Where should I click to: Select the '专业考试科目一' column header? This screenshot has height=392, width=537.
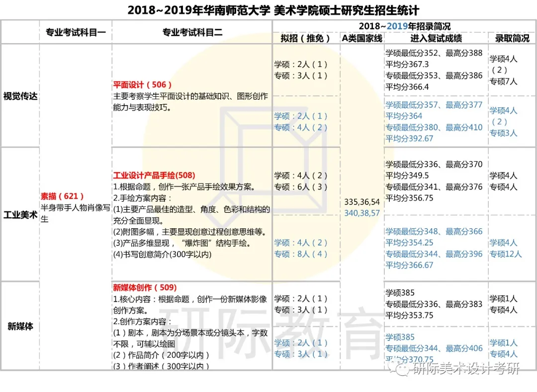(x=76, y=32)
